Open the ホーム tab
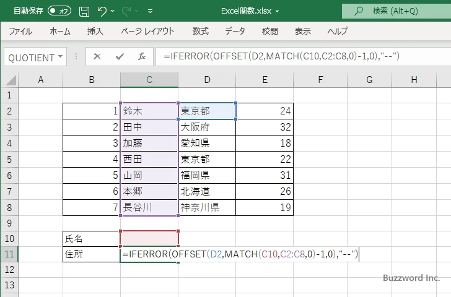 pyautogui.click(x=60, y=31)
